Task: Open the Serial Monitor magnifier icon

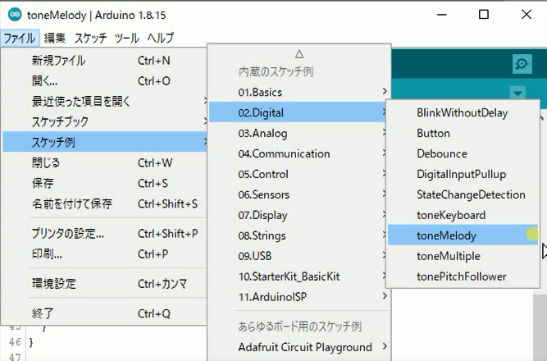Action: 522,64
